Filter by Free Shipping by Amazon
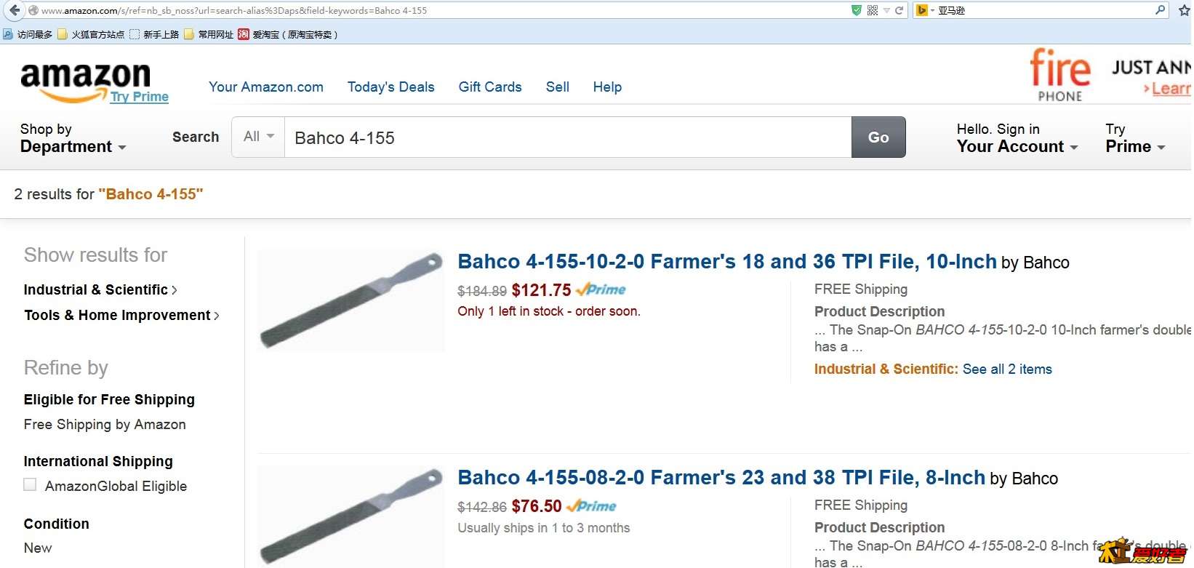The width and height of the screenshot is (1194, 568). pyautogui.click(x=105, y=425)
